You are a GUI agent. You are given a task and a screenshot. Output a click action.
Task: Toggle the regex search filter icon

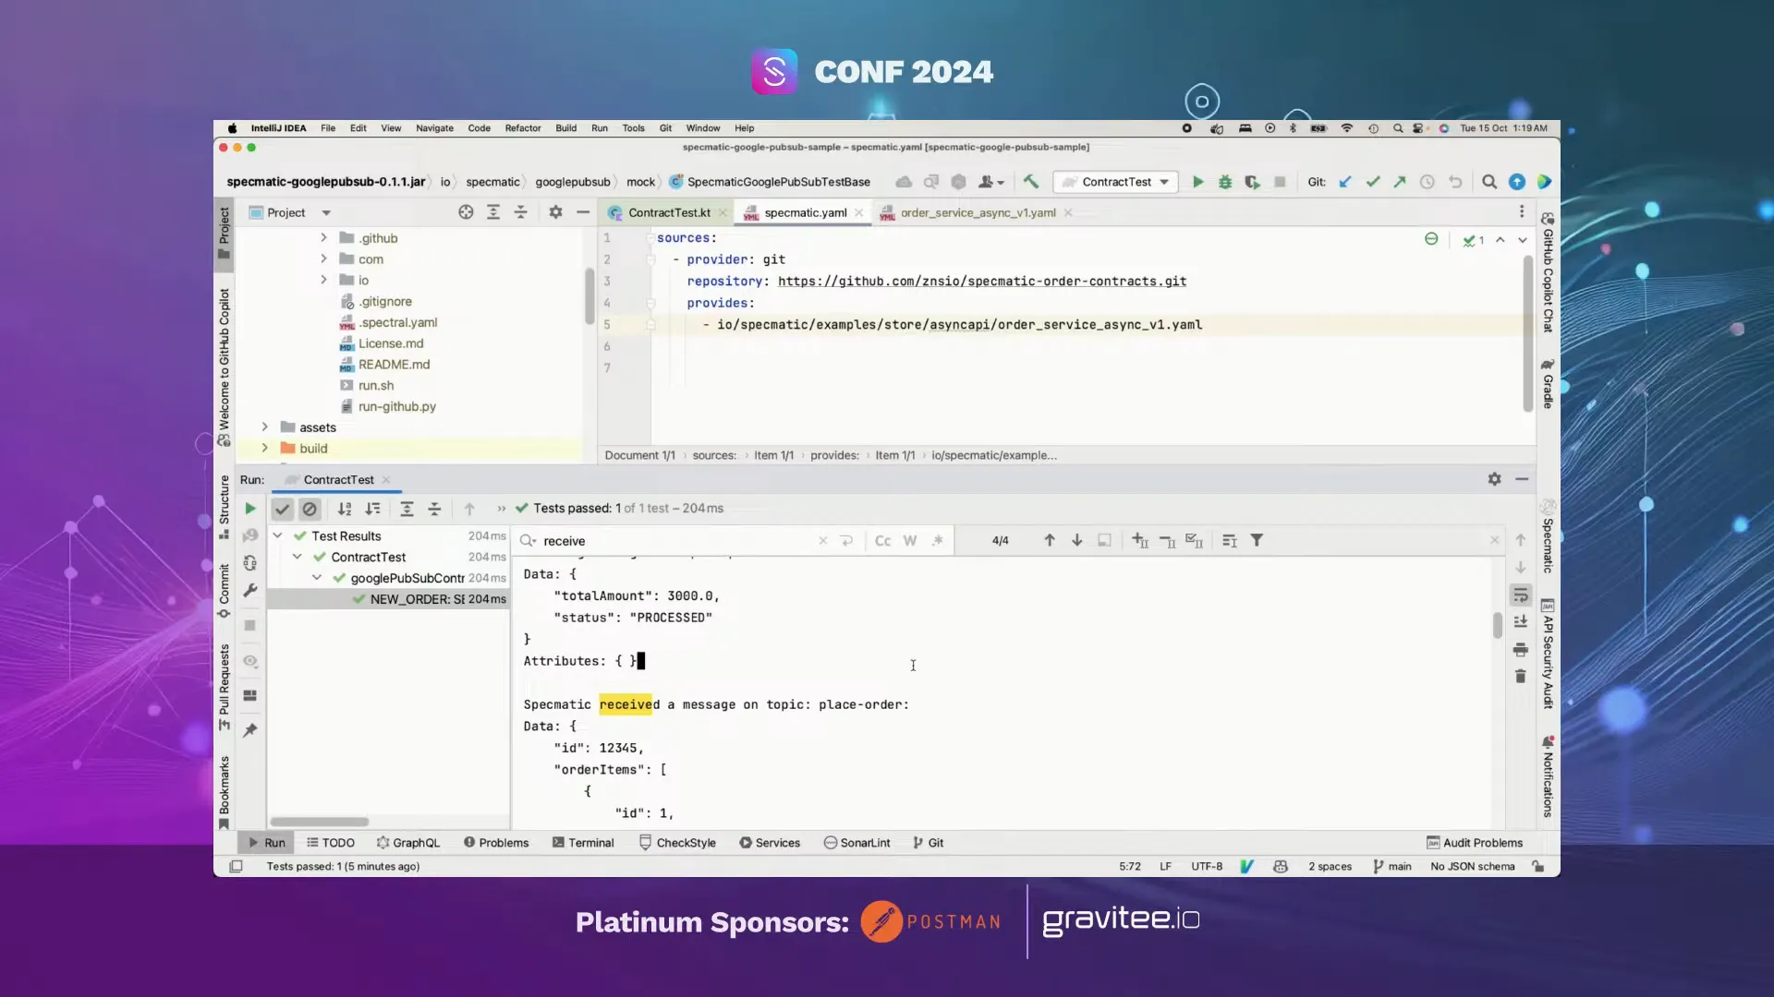coord(938,540)
